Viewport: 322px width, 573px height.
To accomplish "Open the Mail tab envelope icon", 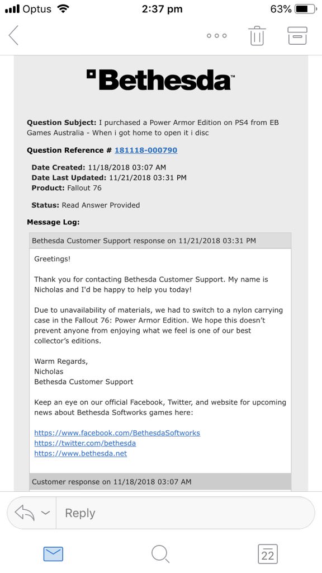I will pyautogui.click(x=53, y=554).
